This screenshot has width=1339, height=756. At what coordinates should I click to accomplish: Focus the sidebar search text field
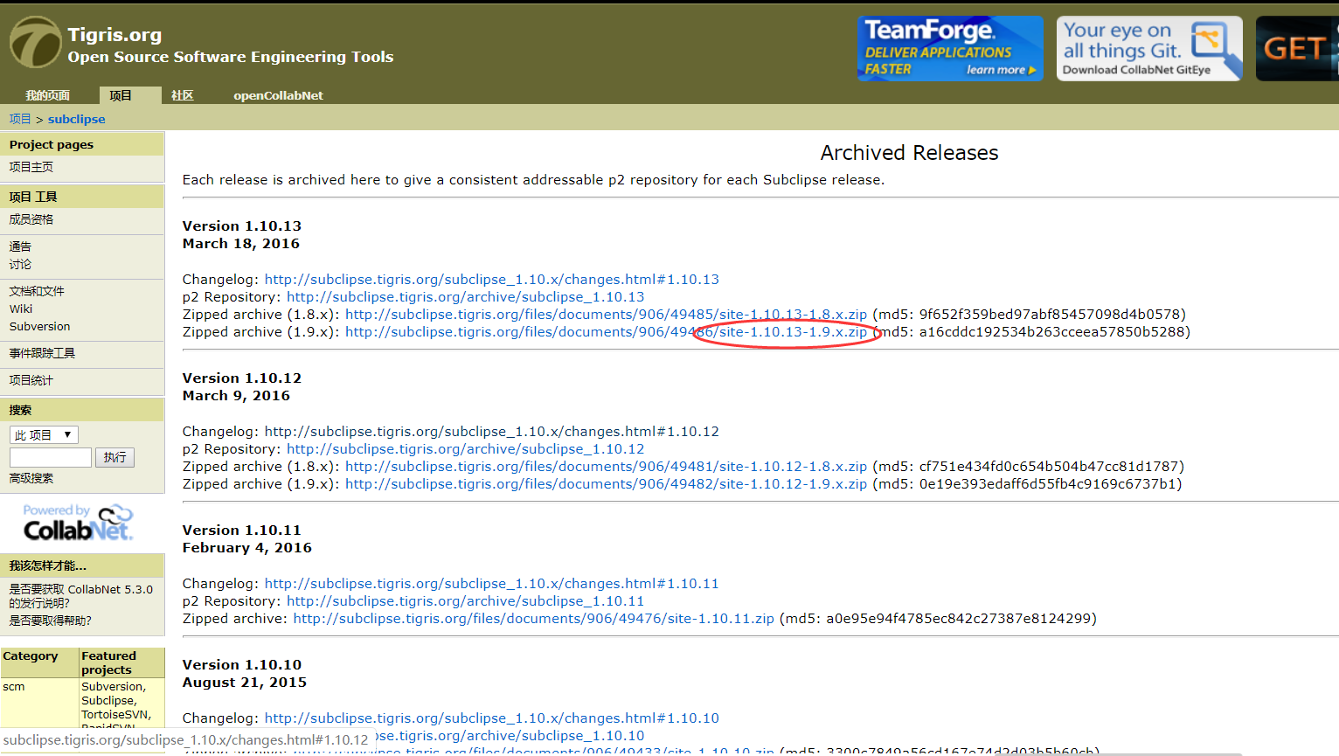(51, 457)
